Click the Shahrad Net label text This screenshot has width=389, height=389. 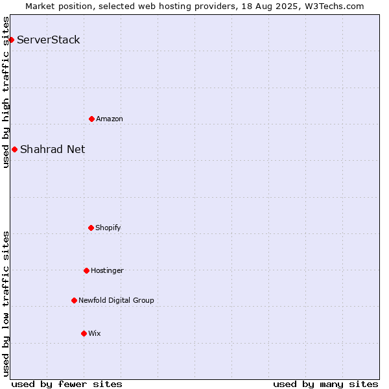53,149
